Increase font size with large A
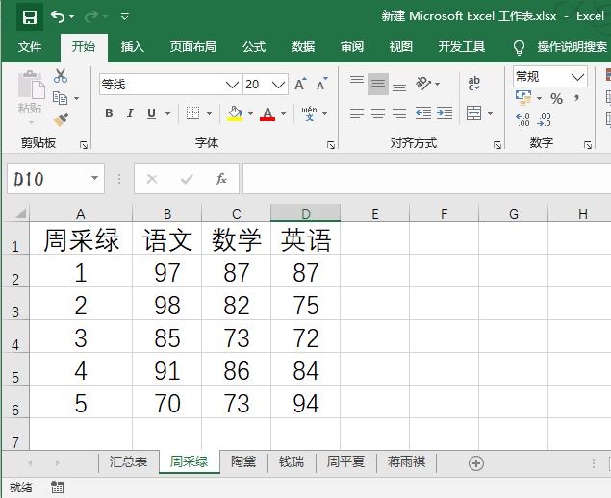This screenshot has height=498, width=611. pos(300,84)
